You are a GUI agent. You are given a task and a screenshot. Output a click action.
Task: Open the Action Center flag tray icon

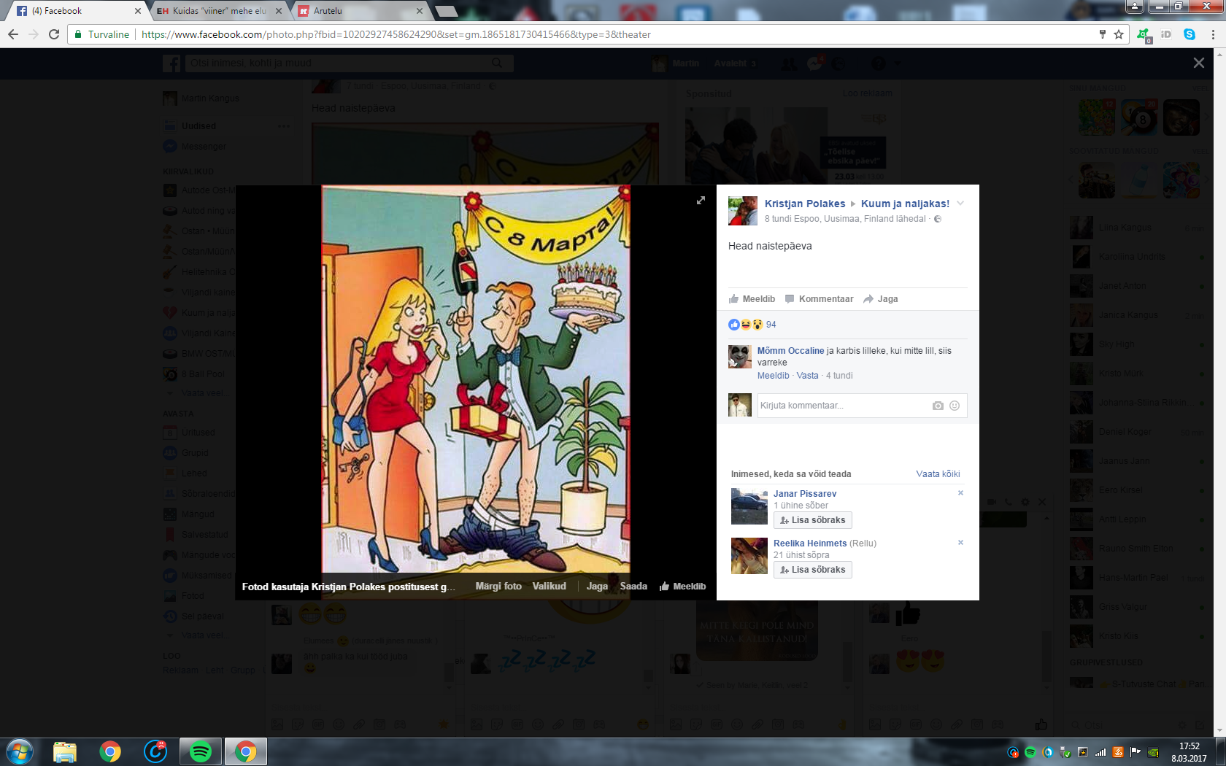1136,752
